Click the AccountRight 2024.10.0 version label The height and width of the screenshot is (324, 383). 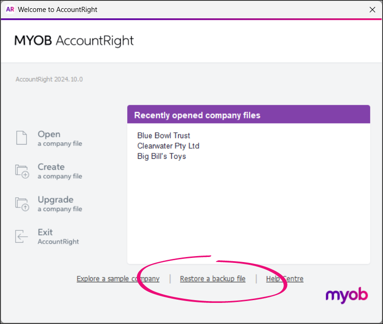pos(49,79)
